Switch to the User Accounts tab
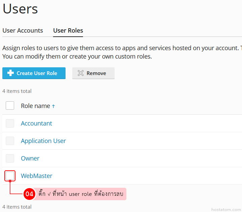The image size is (242, 212). (x=23, y=31)
